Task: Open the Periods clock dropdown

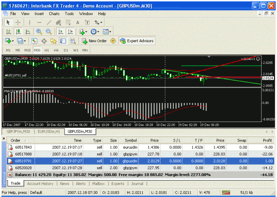Action: pos(95,32)
